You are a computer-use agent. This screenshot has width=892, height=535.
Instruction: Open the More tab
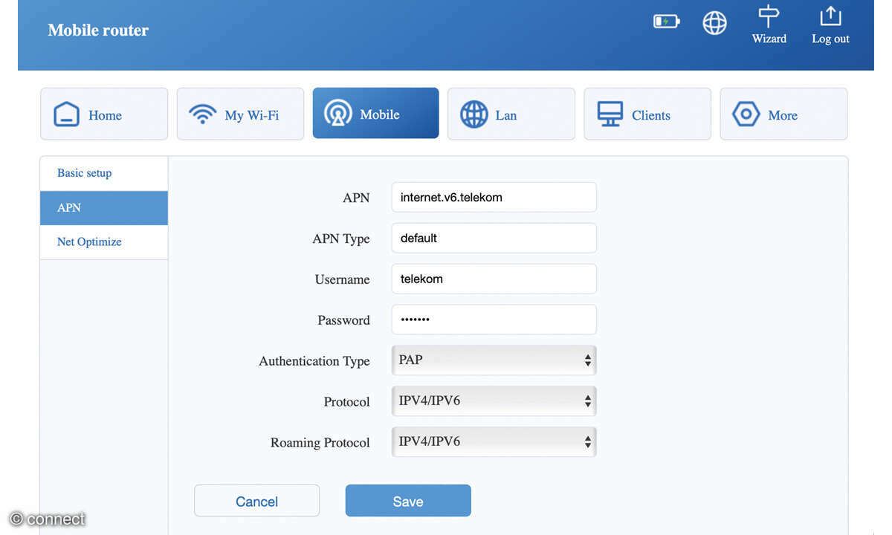[783, 114]
